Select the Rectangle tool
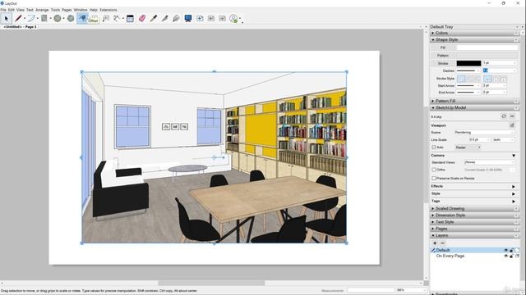 [x=44, y=18]
